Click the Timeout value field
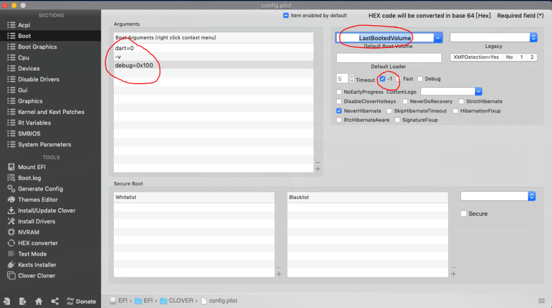The height and width of the screenshot is (308, 552). click(342, 79)
